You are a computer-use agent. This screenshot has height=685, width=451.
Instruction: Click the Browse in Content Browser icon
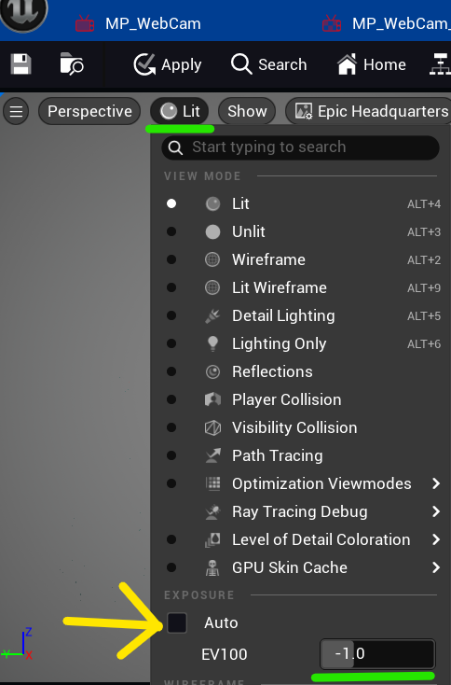coord(72,64)
